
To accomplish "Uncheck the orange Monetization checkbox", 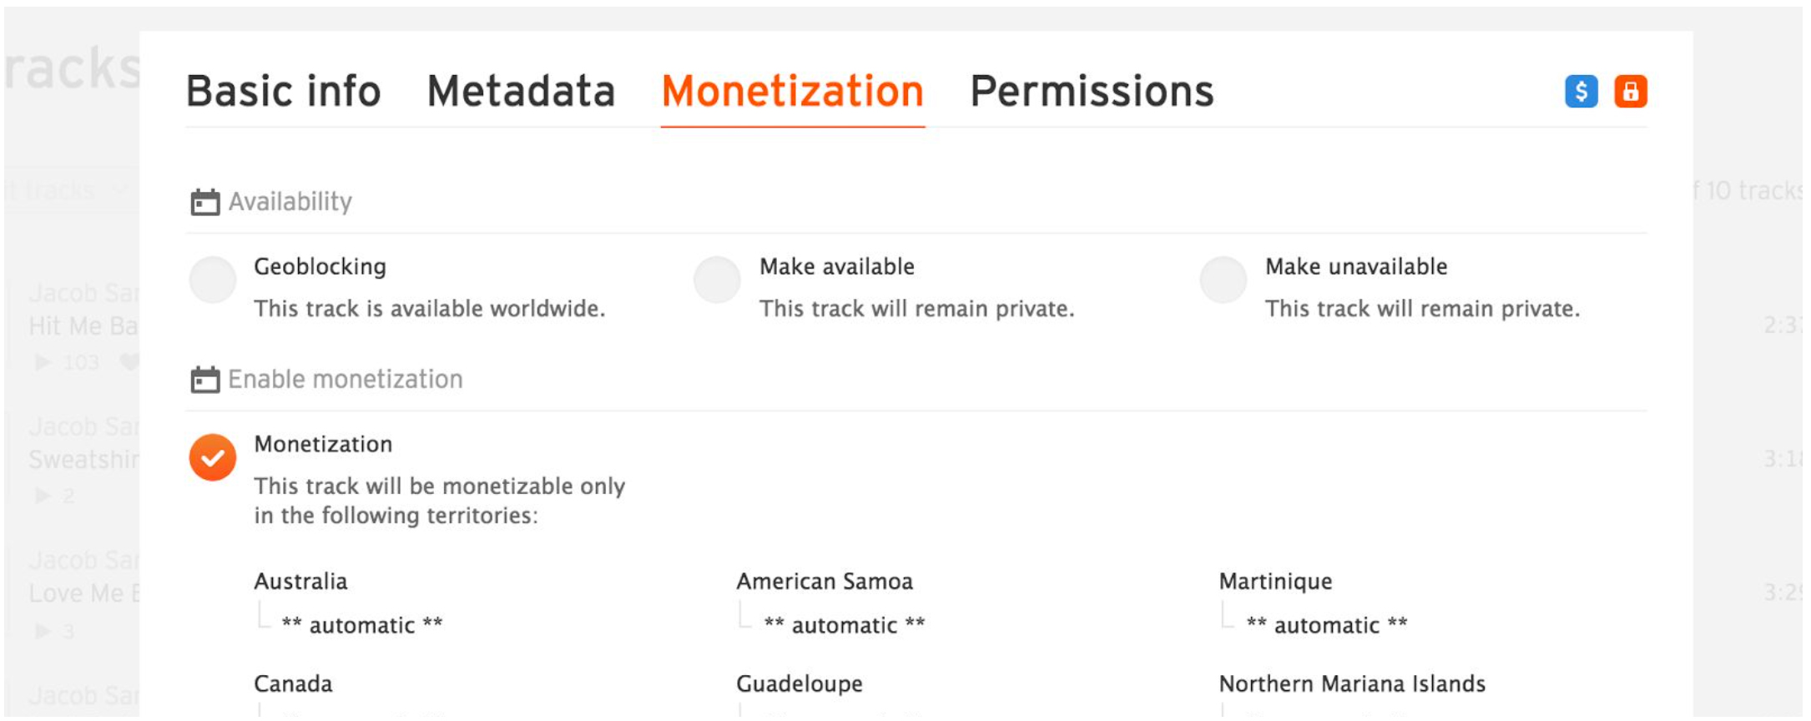I will [213, 457].
